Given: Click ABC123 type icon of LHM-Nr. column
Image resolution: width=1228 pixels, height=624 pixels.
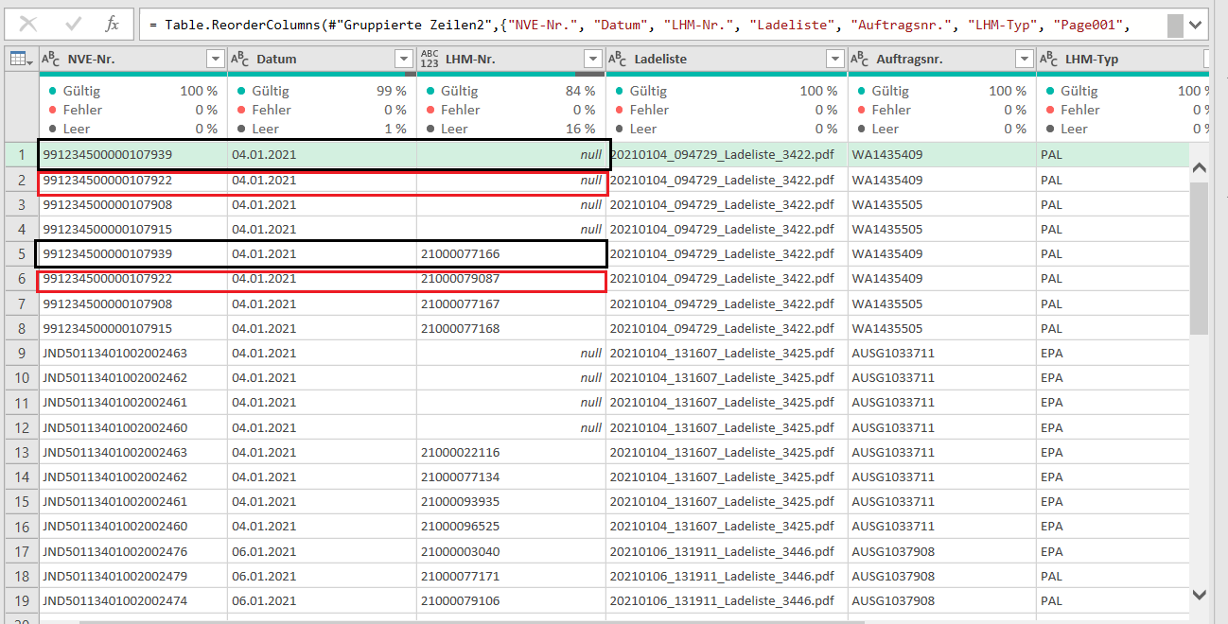Looking at the screenshot, I should click(430, 59).
